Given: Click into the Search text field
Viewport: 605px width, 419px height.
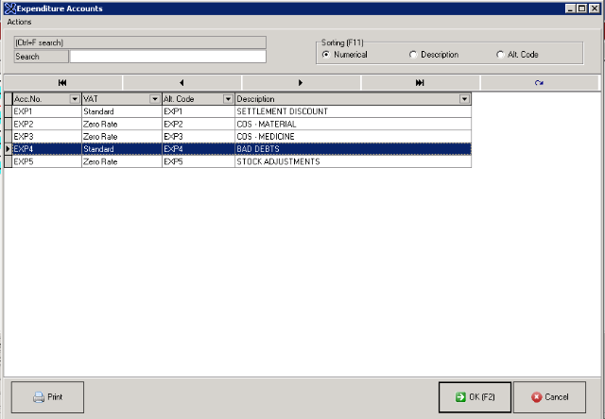Looking at the screenshot, I should [166, 57].
